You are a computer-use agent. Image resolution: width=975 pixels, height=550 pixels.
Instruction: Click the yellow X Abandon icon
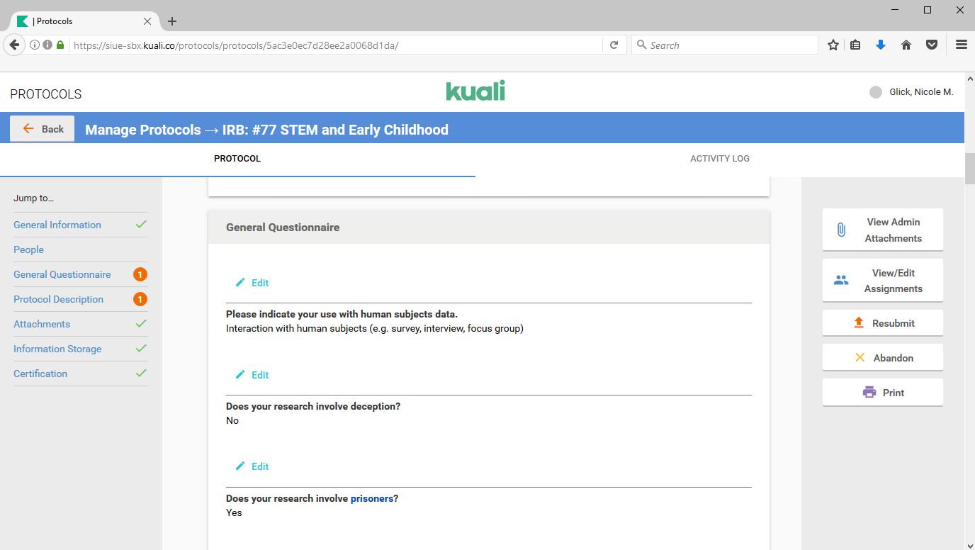[860, 358]
